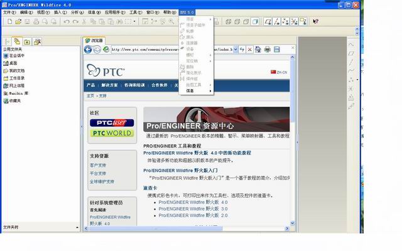Viewport: 402px width, 251px height.
Task: Open the selection tool dropdown arrow in toolbar
Action: (134, 22)
